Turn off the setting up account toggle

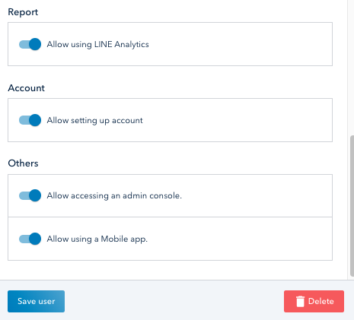[30, 120]
